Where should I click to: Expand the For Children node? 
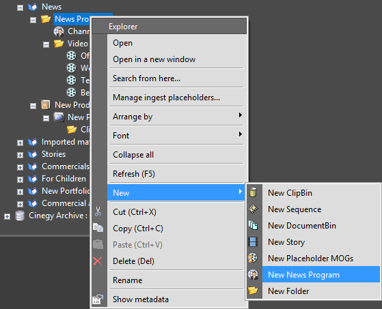coord(20,179)
